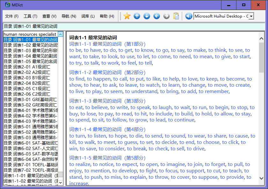
Task: Navigate back with the left arrow icon
Action: point(157,16)
